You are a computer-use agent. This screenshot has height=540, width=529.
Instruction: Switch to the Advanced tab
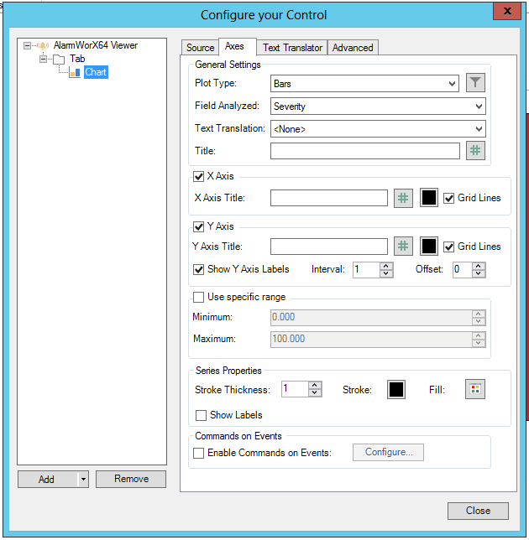353,48
